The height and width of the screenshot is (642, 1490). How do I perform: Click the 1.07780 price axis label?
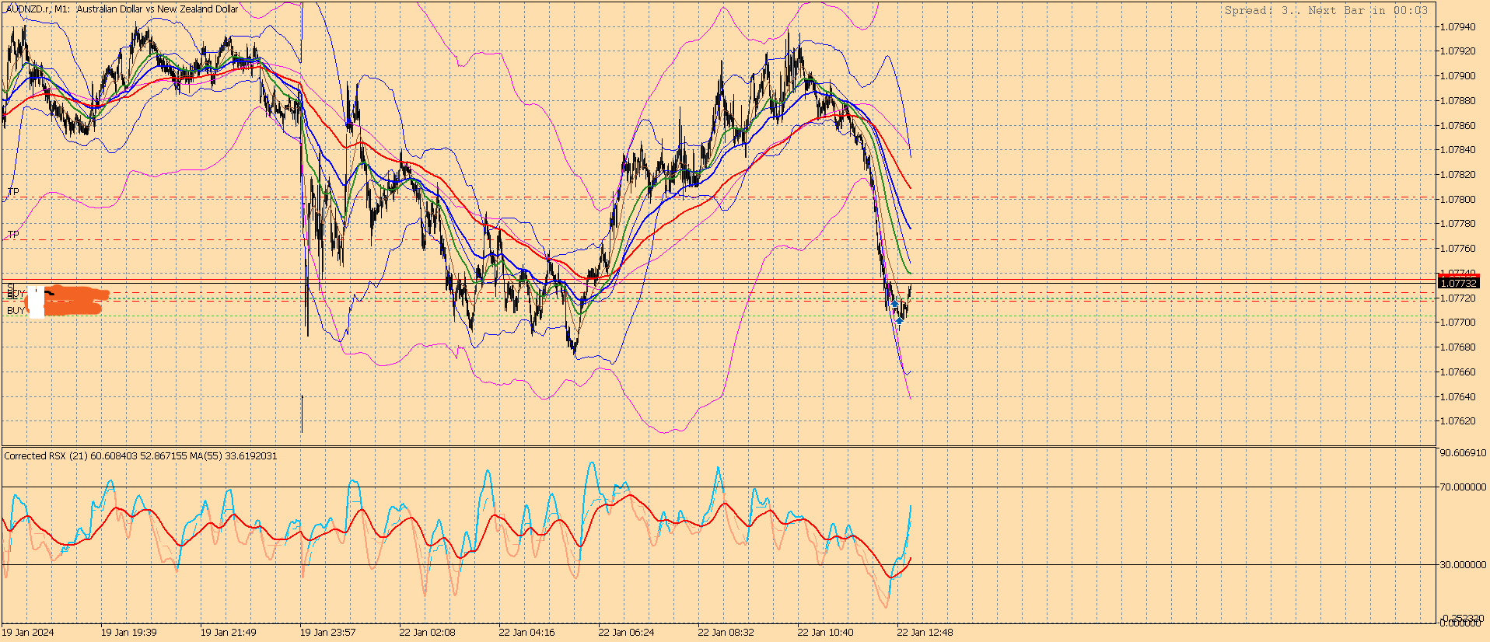coord(1458,224)
